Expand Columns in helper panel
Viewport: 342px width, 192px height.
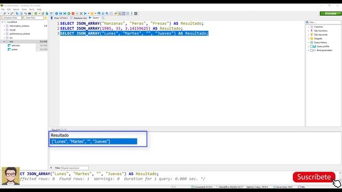click(308, 27)
